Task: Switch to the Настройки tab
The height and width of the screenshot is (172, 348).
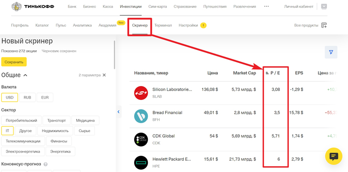Action: (188, 25)
